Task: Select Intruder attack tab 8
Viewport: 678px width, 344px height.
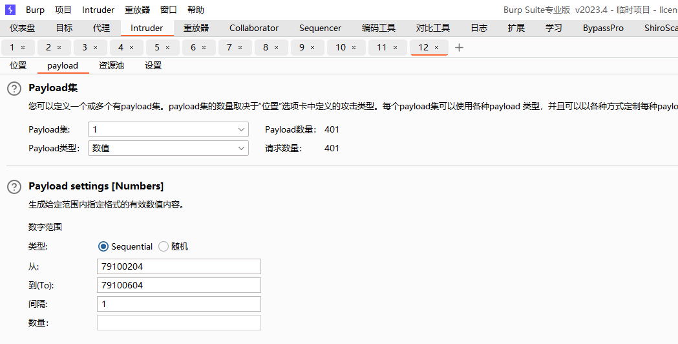Action: (x=266, y=48)
